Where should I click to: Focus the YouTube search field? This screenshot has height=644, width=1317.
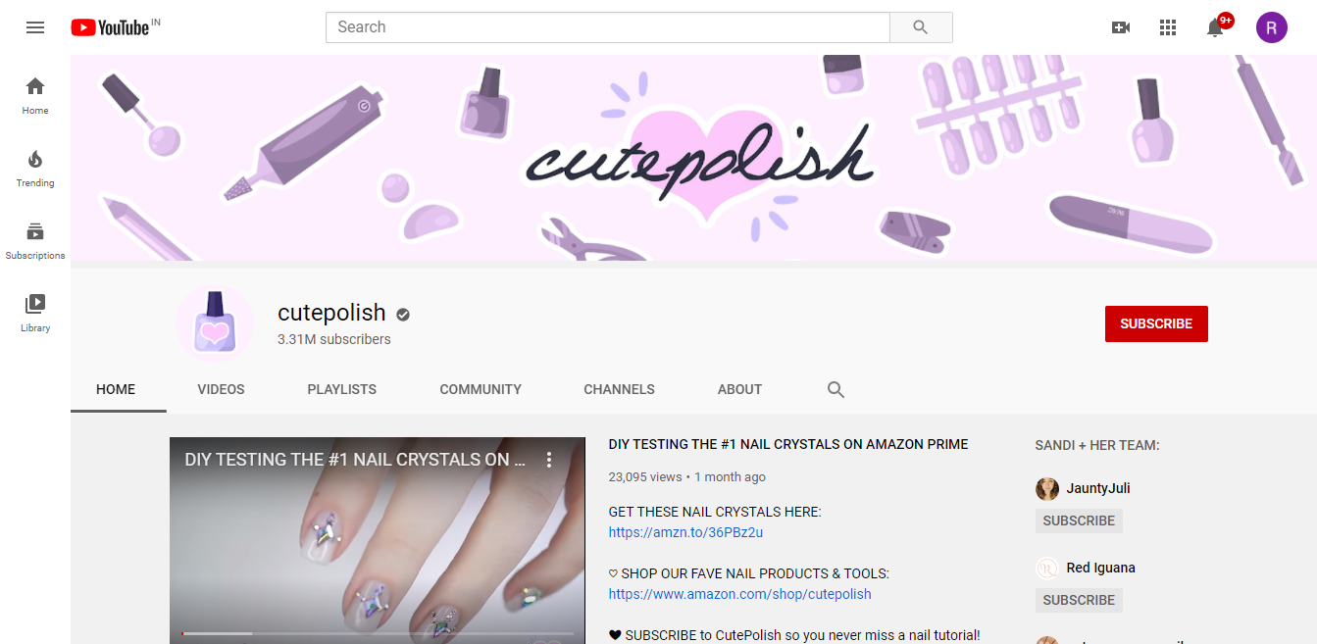pyautogui.click(x=608, y=27)
